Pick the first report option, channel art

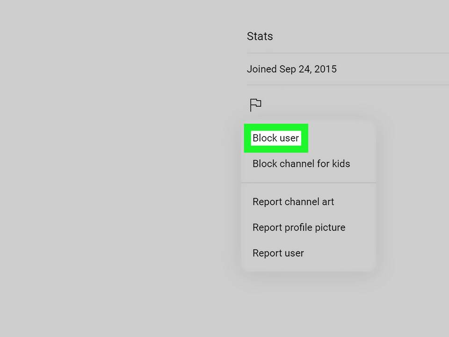293,202
